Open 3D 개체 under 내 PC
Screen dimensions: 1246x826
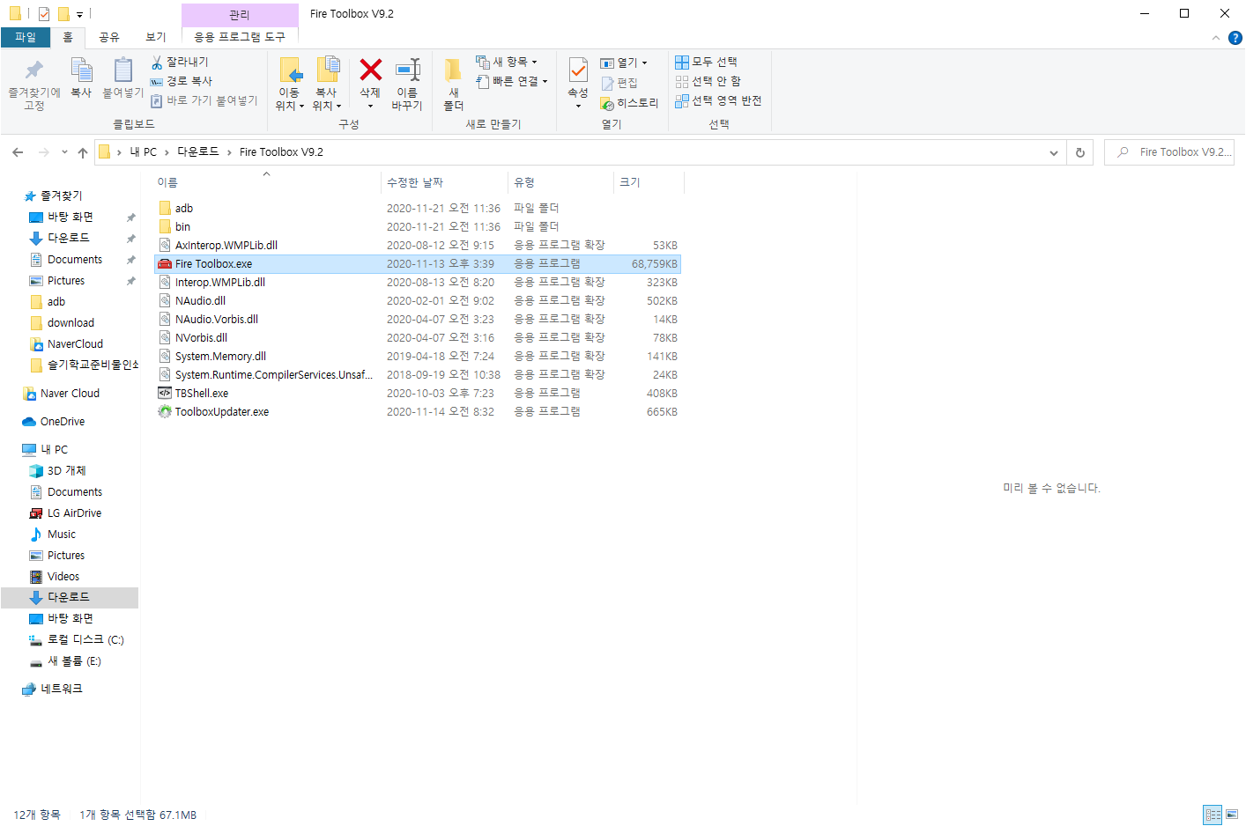(x=67, y=471)
